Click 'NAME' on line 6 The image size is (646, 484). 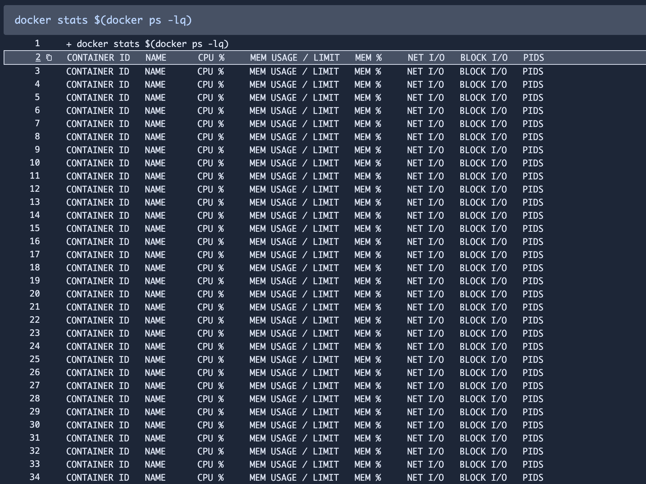point(155,111)
